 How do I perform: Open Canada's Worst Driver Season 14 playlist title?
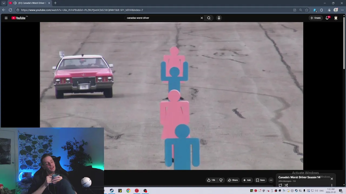(299, 177)
